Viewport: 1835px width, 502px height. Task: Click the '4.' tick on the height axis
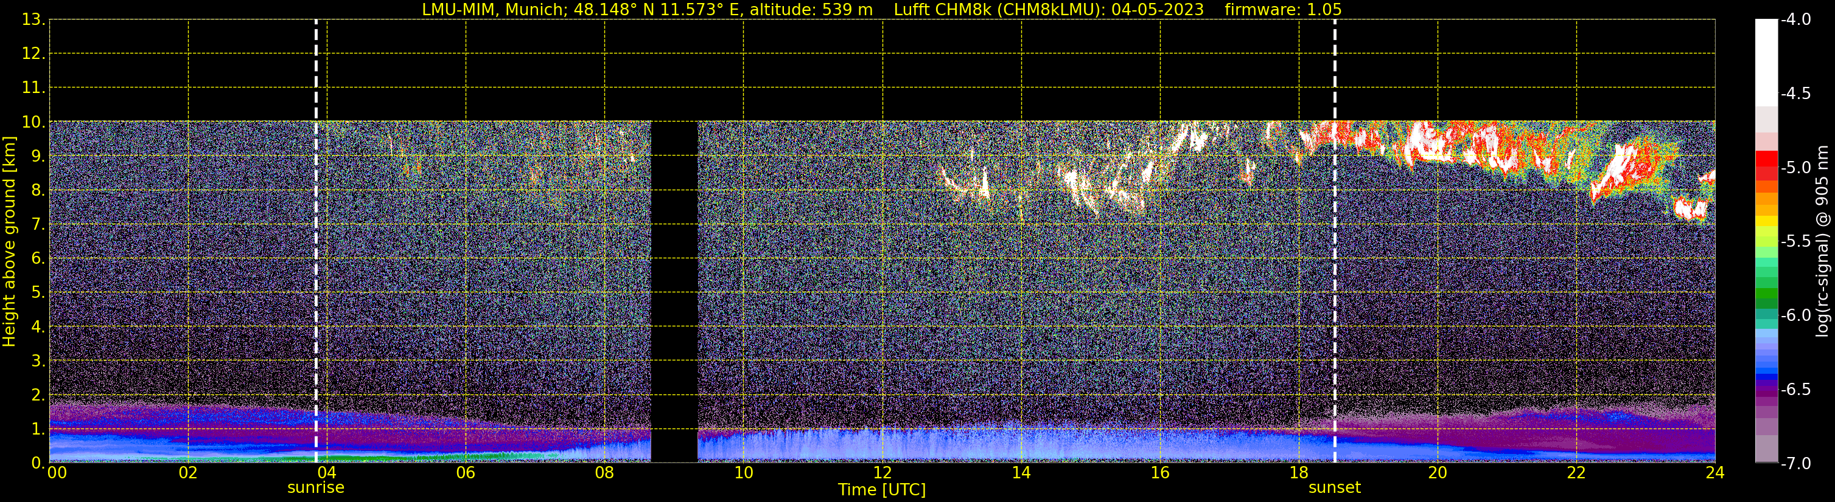(x=38, y=326)
